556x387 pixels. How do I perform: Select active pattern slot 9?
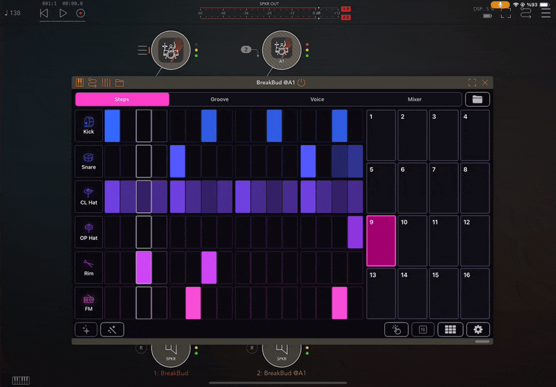pyautogui.click(x=381, y=241)
